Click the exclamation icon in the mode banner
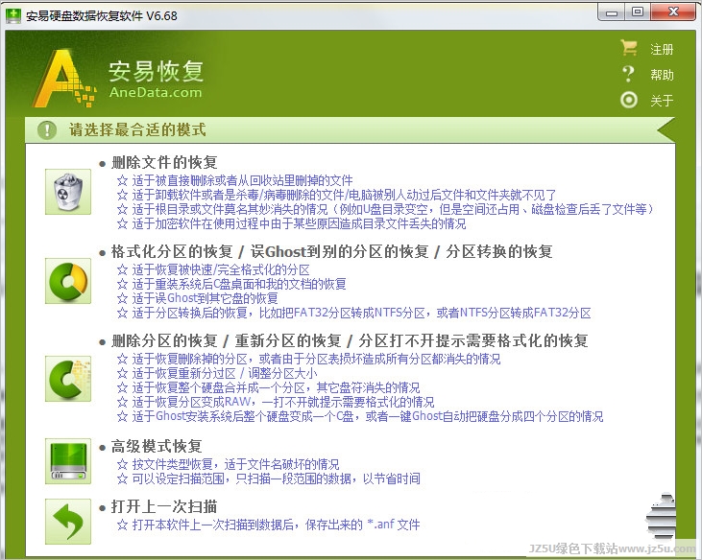Image resolution: width=702 pixels, height=560 pixels. [x=47, y=130]
